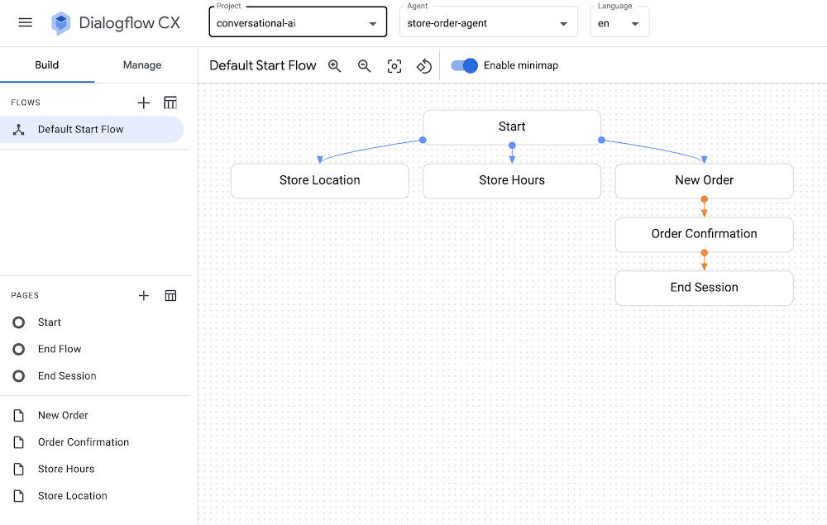Open the Project dropdown conversational-ai

click(x=298, y=22)
